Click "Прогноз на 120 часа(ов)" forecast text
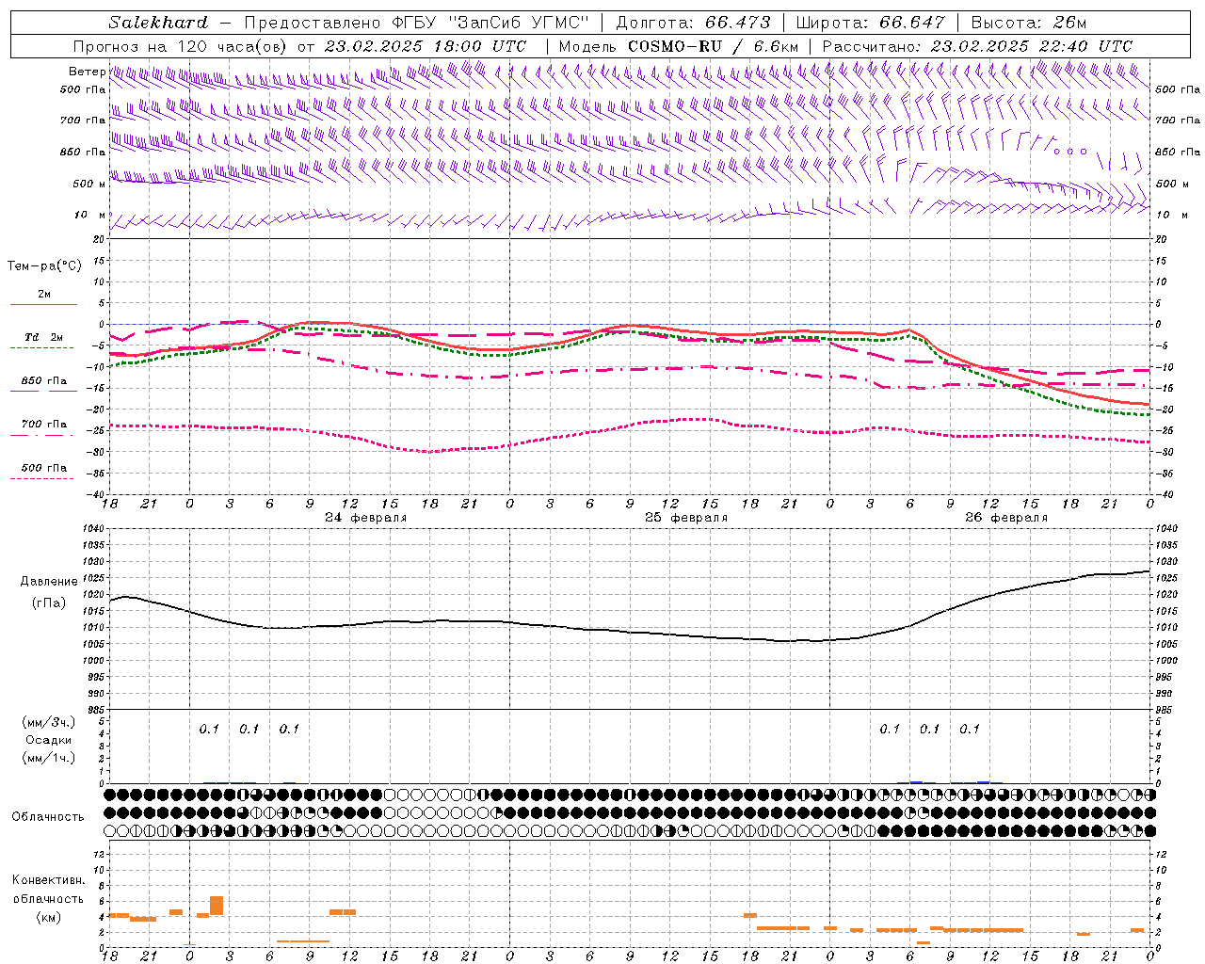 (x=181, y=46)
